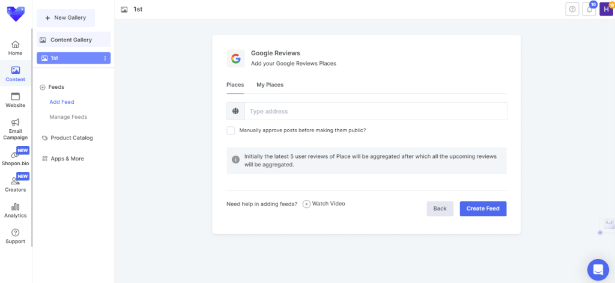Screen dimensions: 615x283
Task: Select the Places tab
Action: 235,85
